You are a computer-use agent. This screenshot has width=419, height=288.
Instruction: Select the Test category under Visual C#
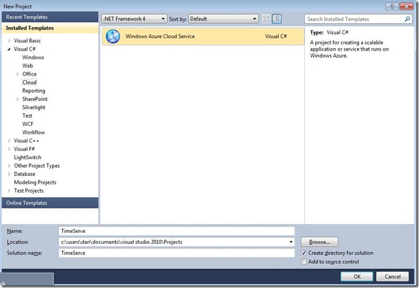28,116
